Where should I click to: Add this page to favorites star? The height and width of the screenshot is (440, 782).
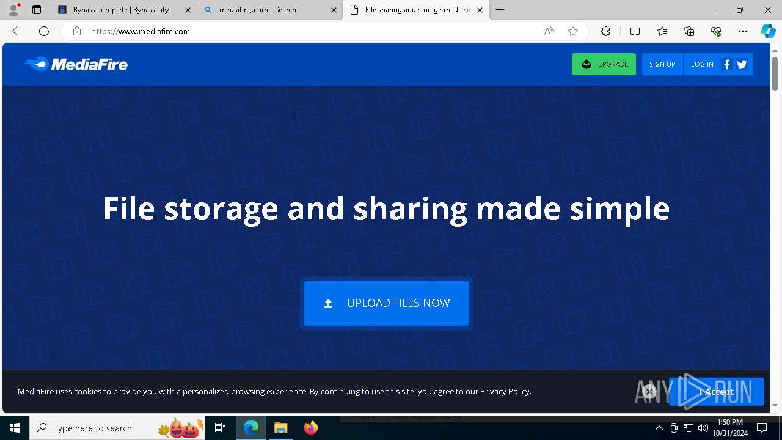click(573, 31)
